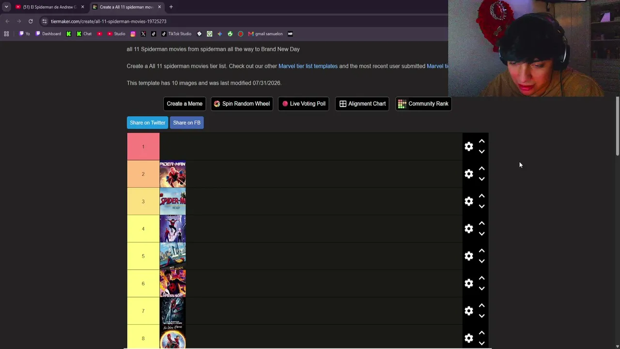Select the movie poster in tier 2

point(172,174)
